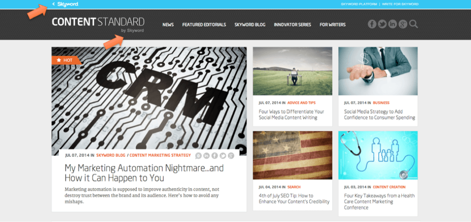Image resolution: width=471 pixels, height=222 pixels.
Task: Click the Content Creation category label
Action: click(x=389, y=187)
